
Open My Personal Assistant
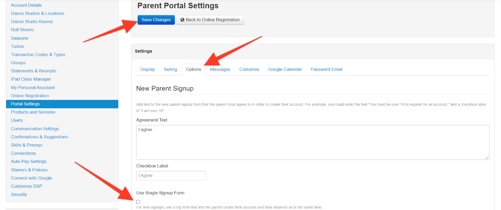[33, 87]
